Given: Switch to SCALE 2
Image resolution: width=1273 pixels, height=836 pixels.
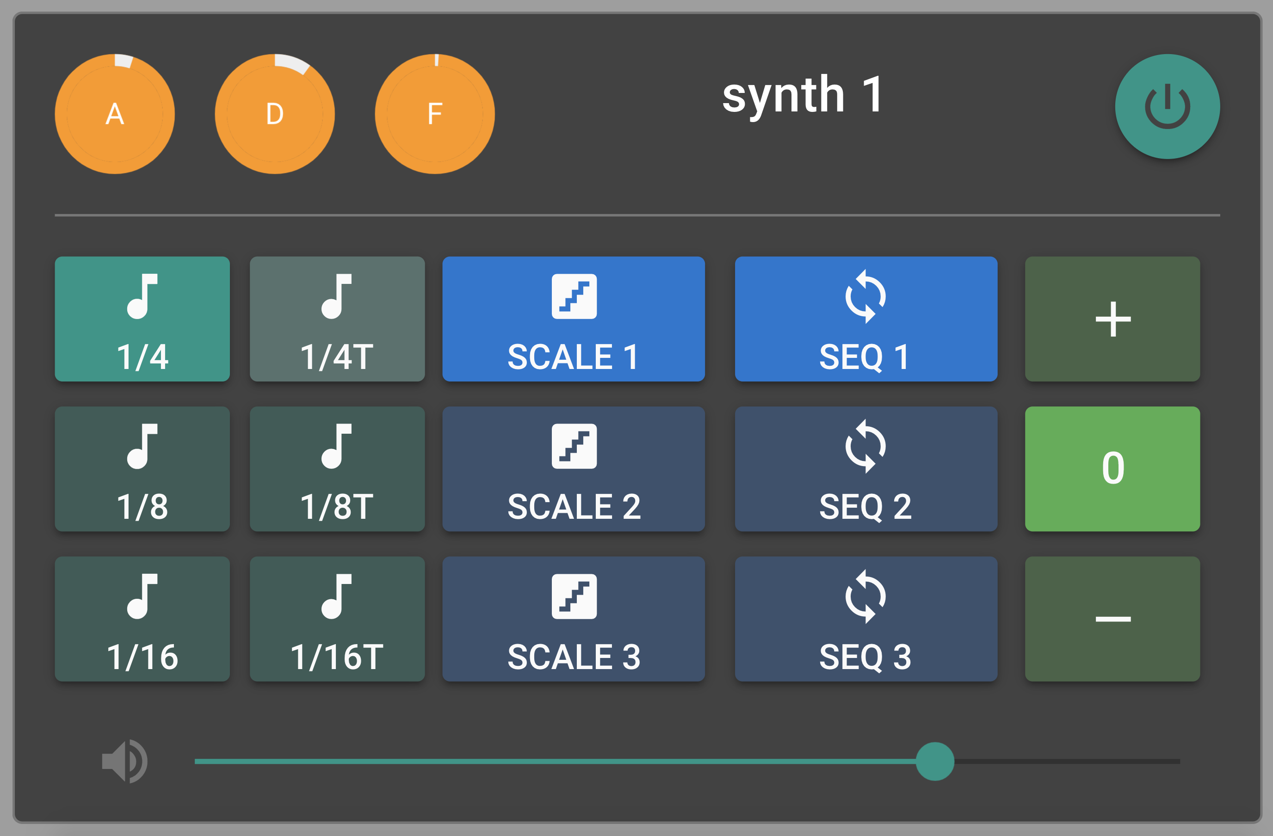Looking at the screenshot, I should click(574, 469).
